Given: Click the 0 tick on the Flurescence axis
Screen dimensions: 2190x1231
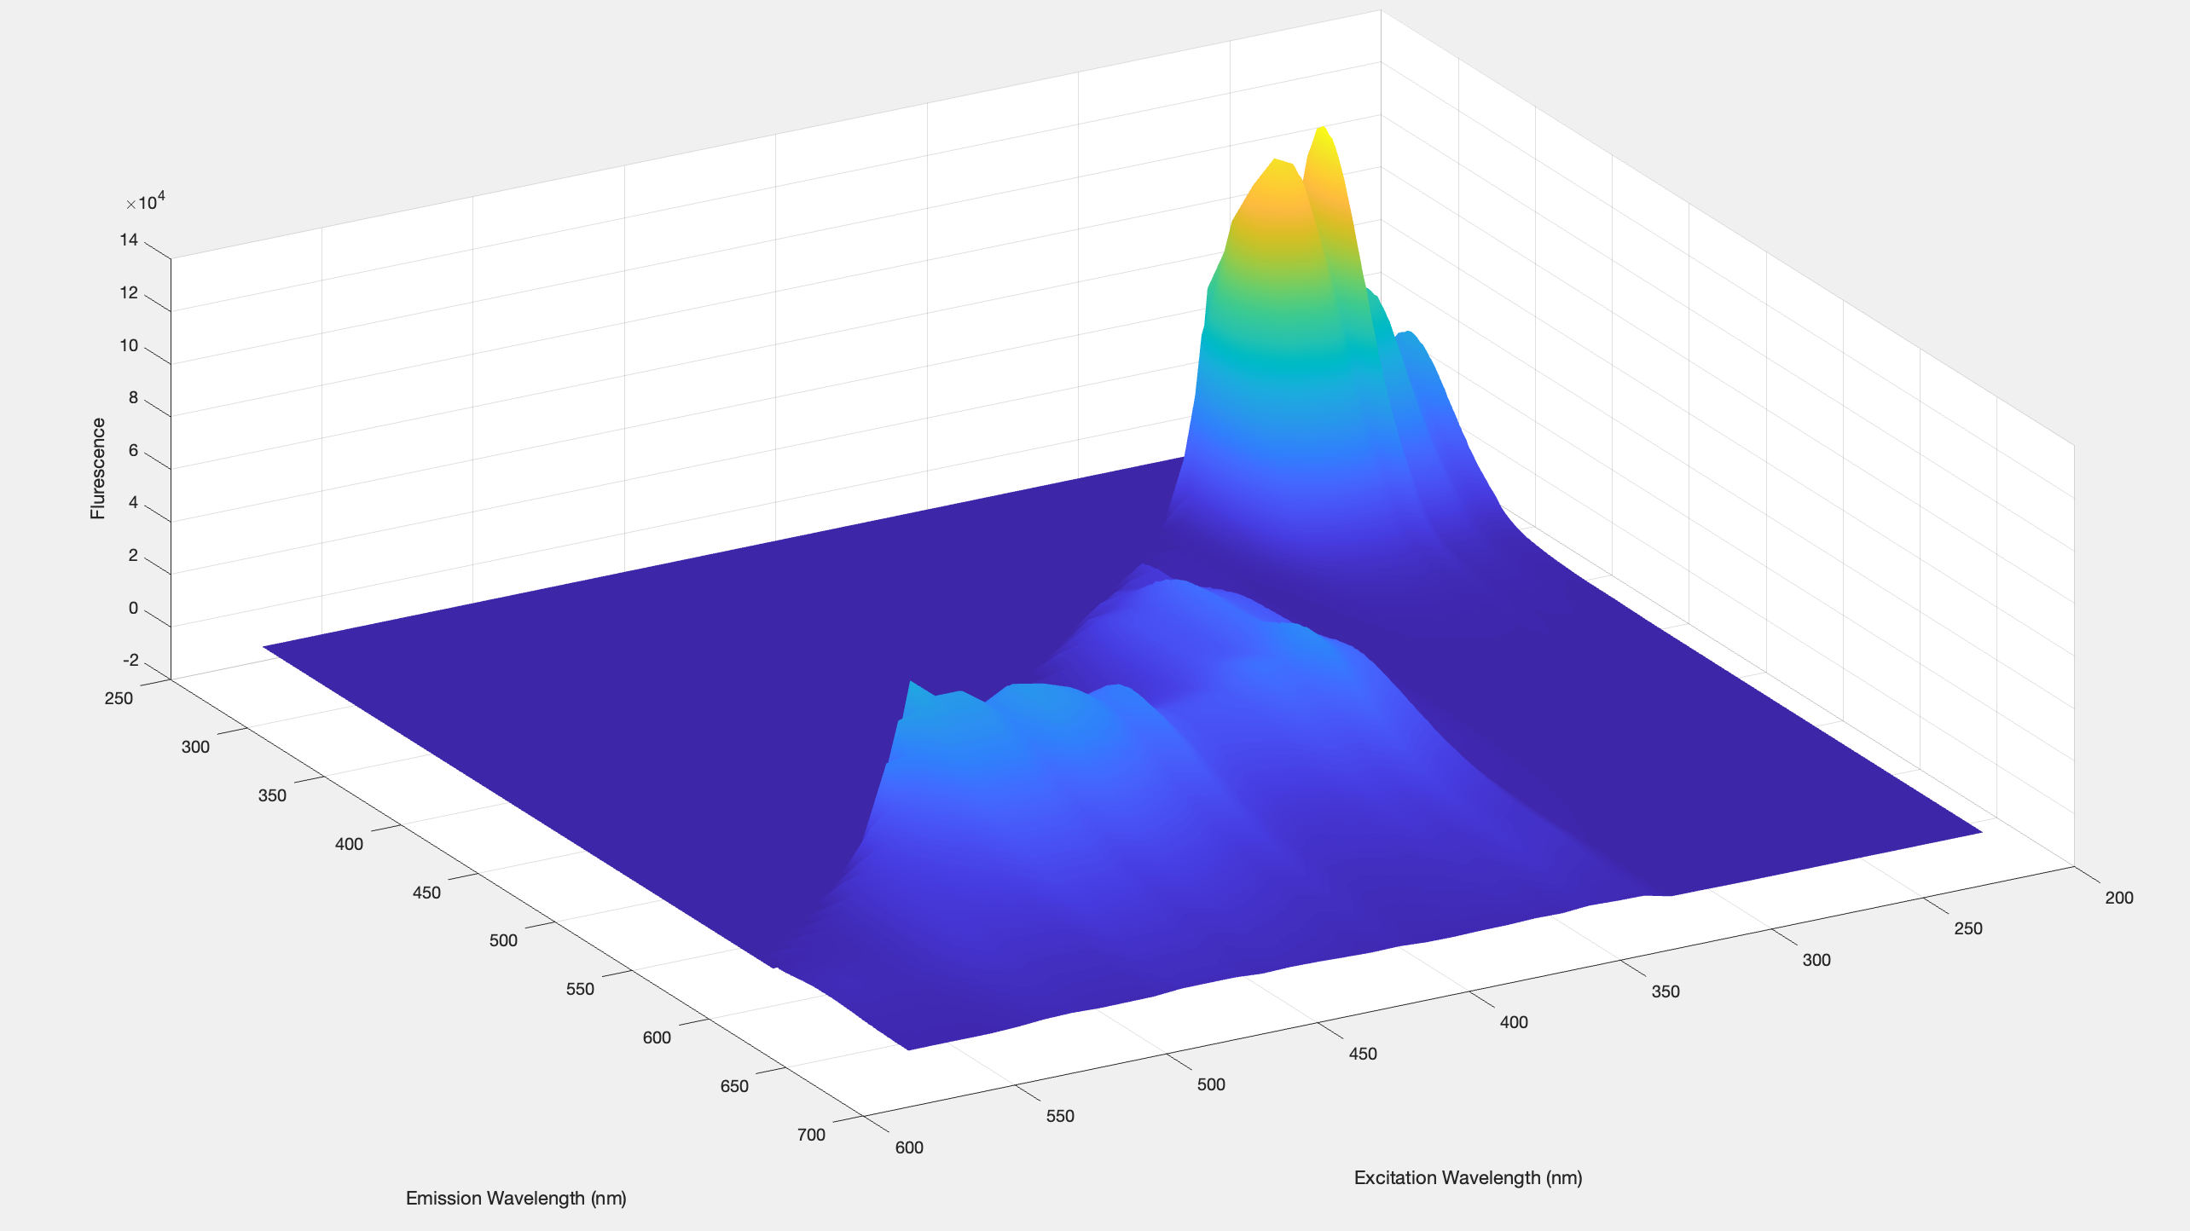Looking at the screenshot, I should [133, 608].
